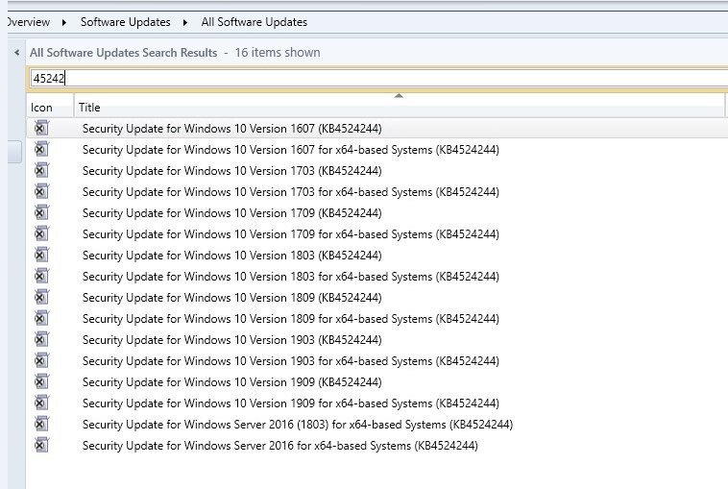Click in the search box containing 45242
Image resolution: width=728 pixels, height=489 pixels.
click(378, 78)
